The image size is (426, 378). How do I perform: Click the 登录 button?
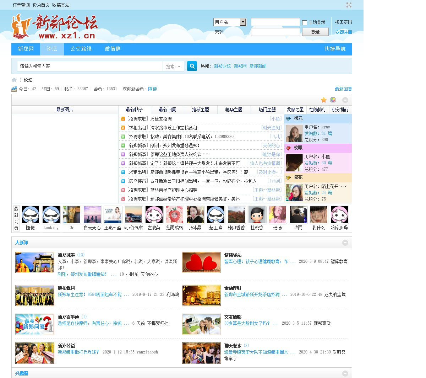(315, 32)
